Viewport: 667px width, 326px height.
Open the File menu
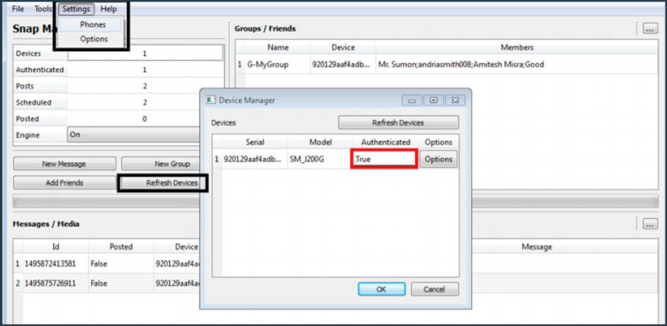[x=18, y=9]
